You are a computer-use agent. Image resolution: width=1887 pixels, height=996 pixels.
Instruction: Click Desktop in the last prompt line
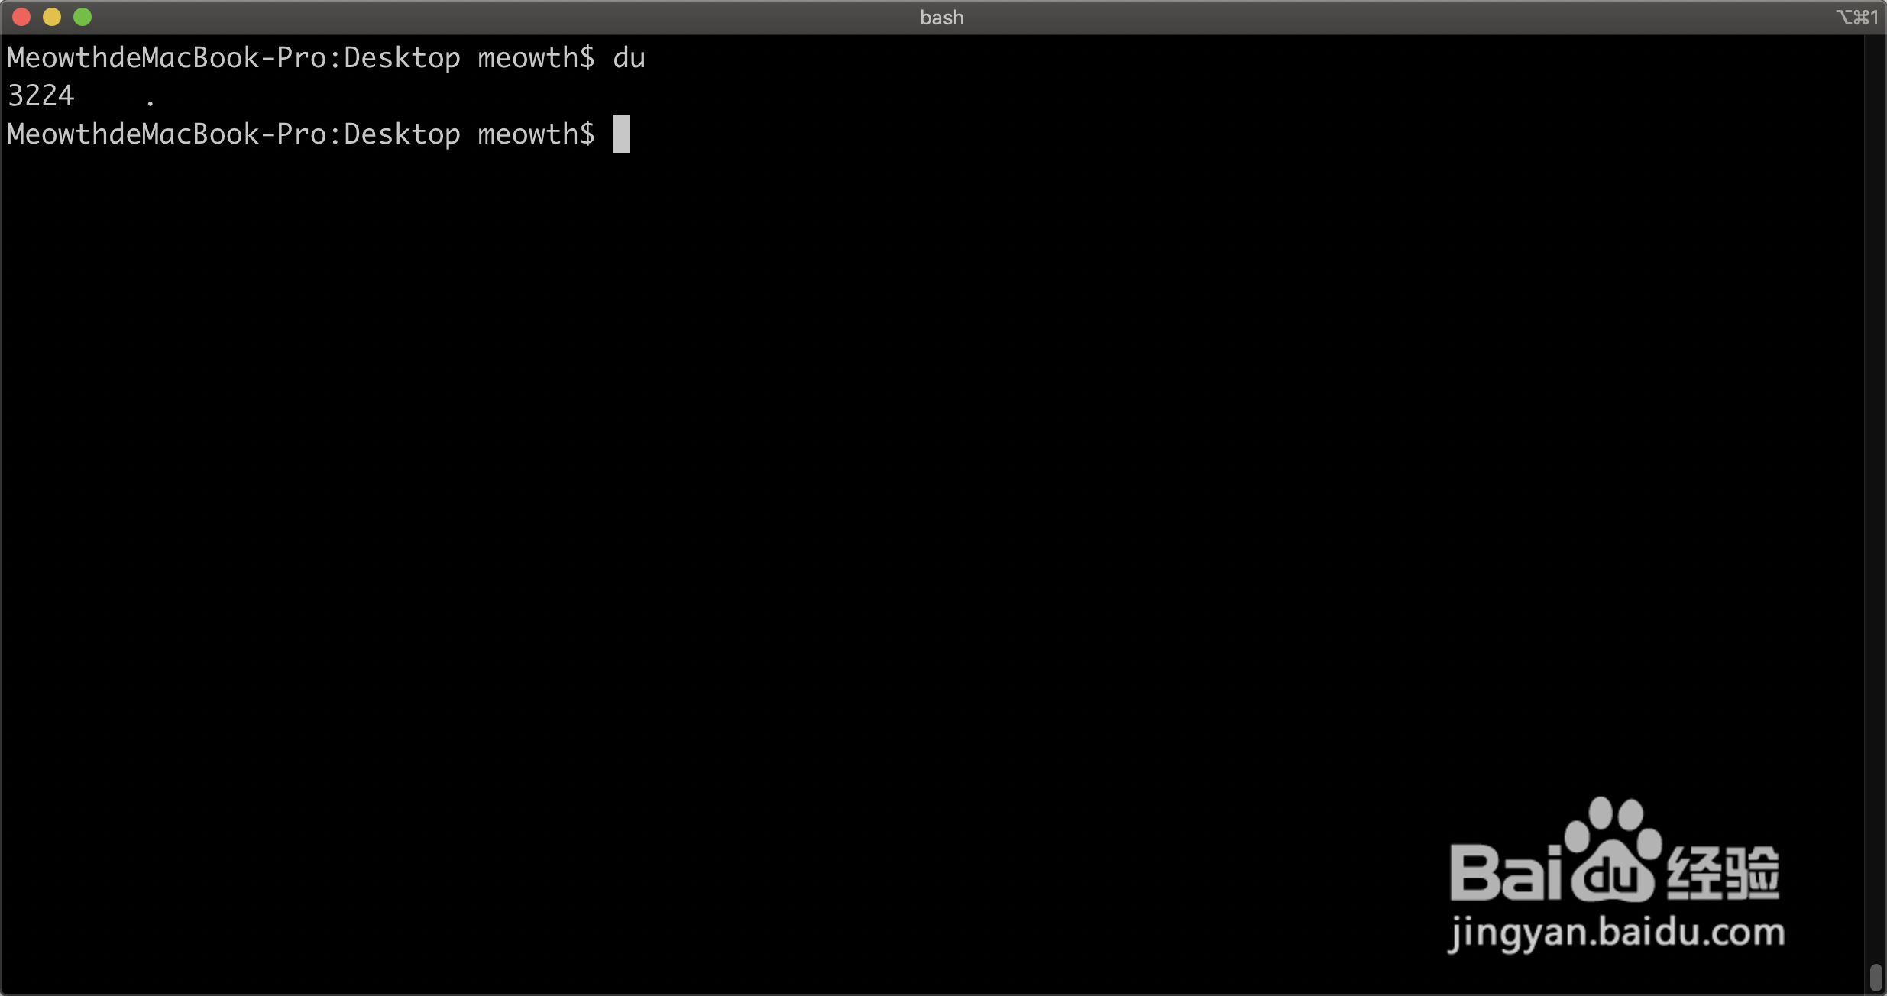pos(402,134)
